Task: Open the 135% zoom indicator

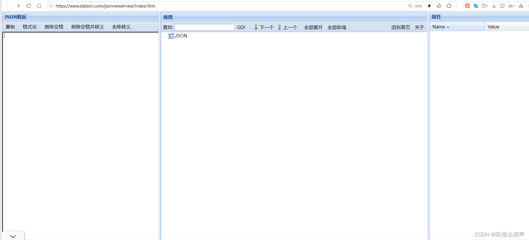Action: pyautogui.click(x=415, y=6)
